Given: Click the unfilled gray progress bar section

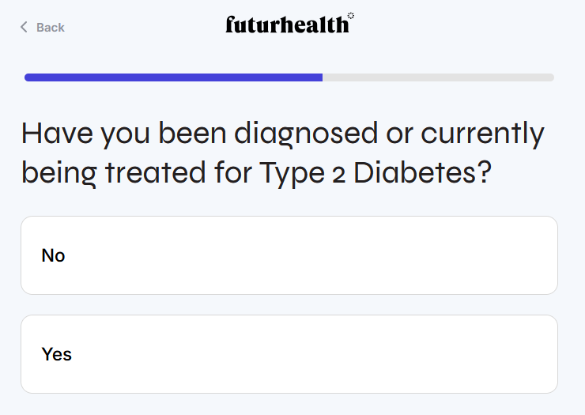Looking at the screenshot, I should point(437,77).
